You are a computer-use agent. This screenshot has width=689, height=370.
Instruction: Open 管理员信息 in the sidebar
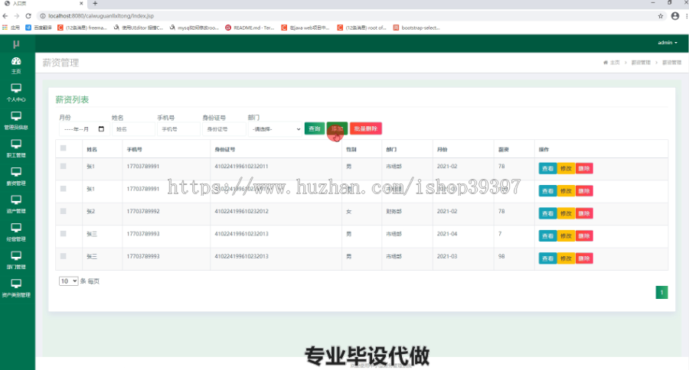(16, 121)
